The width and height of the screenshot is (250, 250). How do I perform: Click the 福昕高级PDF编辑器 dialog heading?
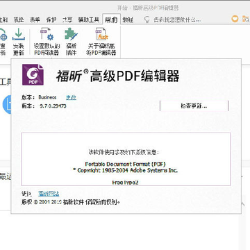(x=117, y=76)
